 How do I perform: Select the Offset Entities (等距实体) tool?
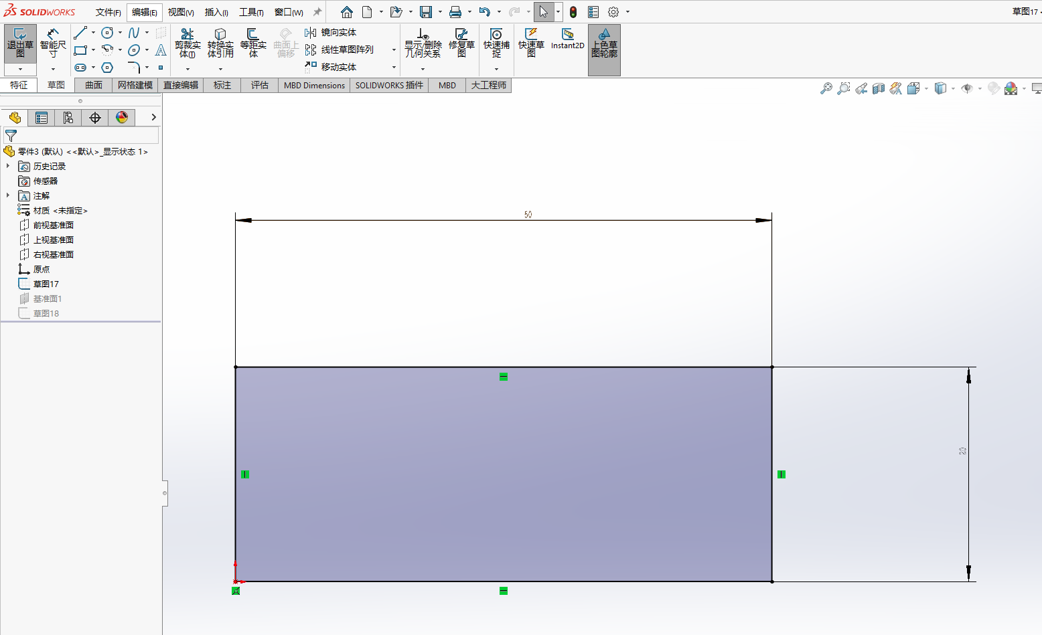click(x=253, y=43)
